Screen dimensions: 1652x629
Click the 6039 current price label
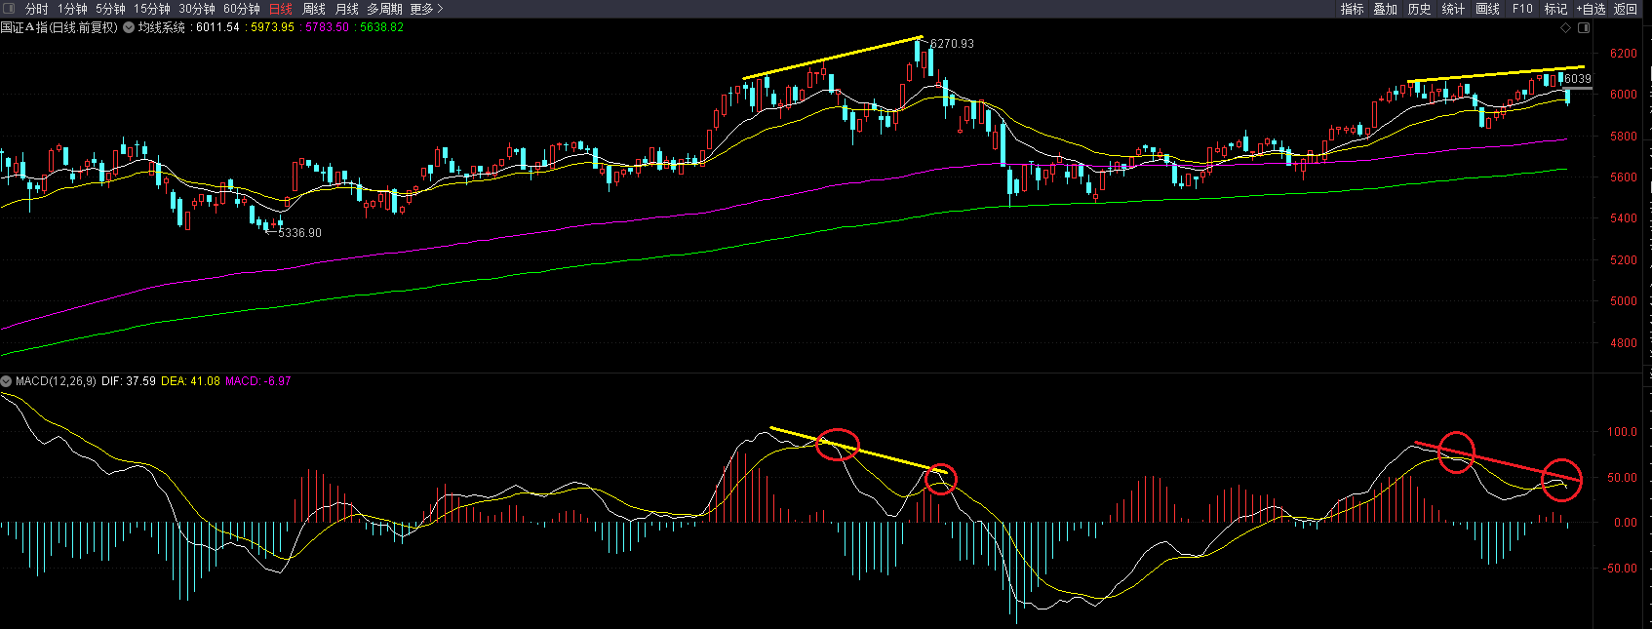point(1577,79)
